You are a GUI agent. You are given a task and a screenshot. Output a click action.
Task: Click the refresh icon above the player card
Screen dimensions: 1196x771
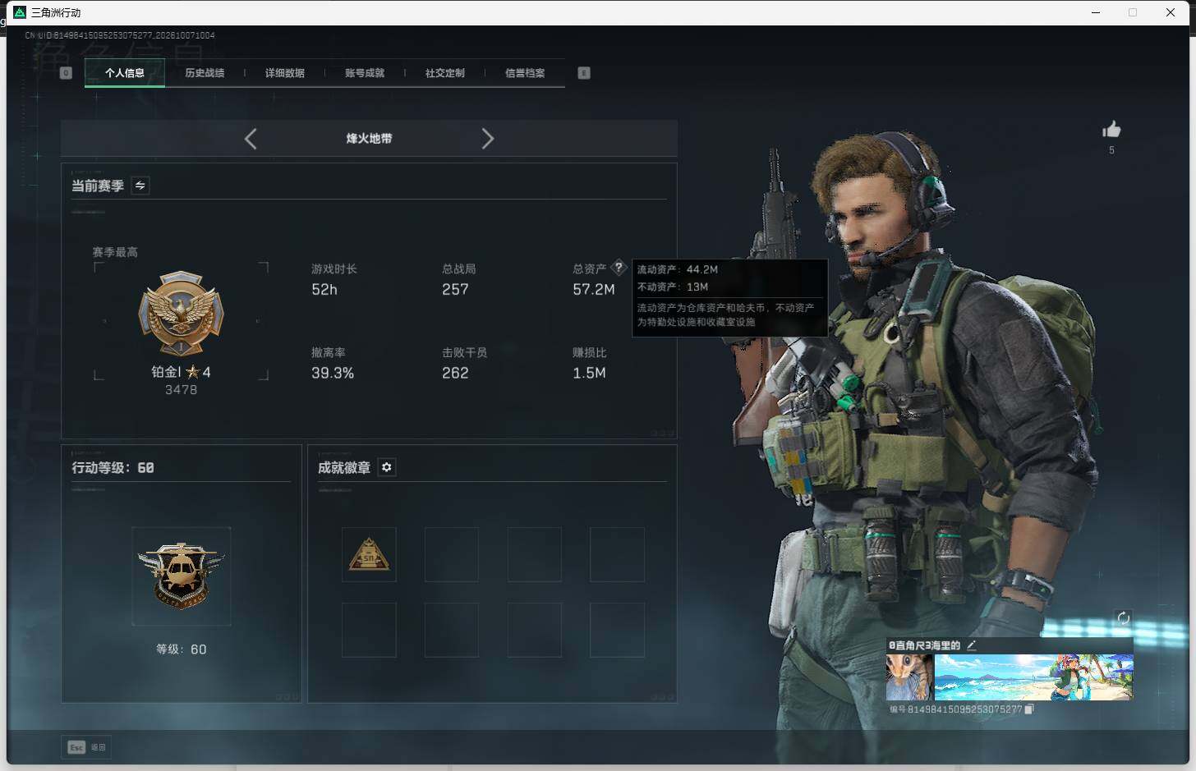pos(1124,618)
